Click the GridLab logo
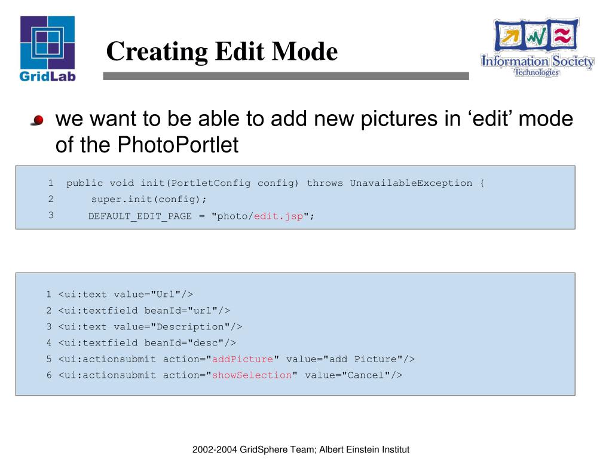612x459 pixels. 47,49
